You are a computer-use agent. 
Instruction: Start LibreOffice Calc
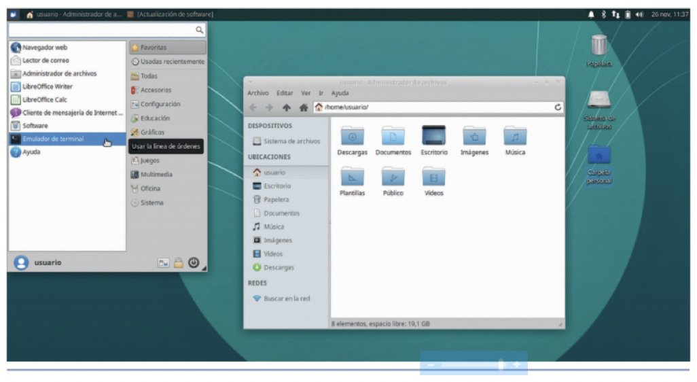pos(67,100)
